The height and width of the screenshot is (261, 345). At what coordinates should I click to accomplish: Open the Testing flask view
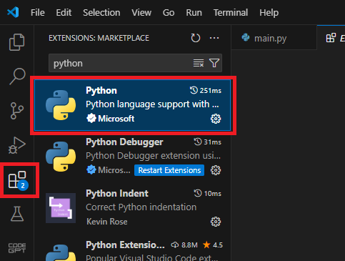pyautogui.click(x=17, y=214)
